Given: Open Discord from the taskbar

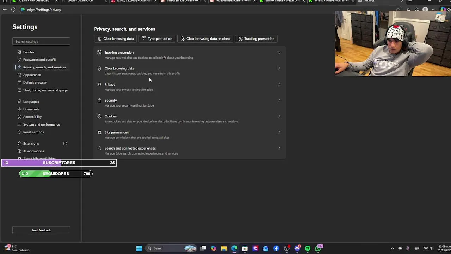Looking at the screenshot, I should tap(297, 248).
